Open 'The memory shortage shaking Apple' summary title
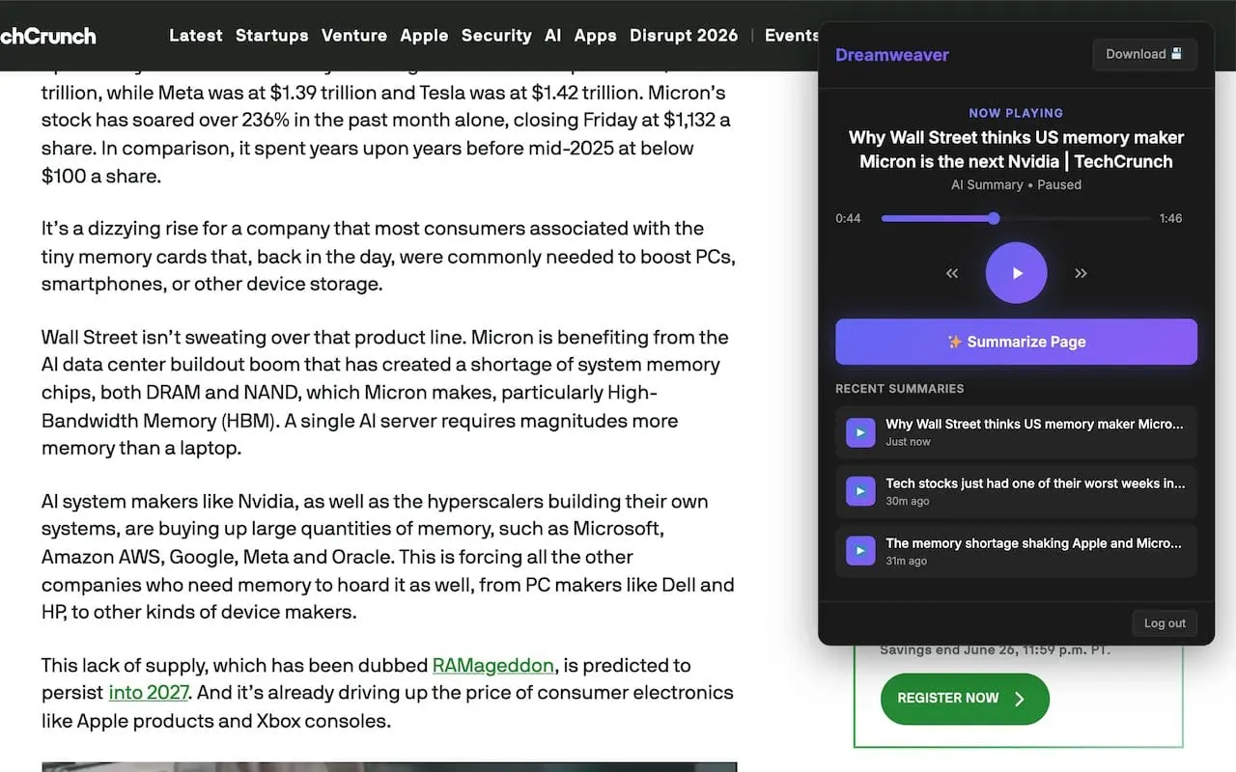1236x772 pixels. pyautogui.click(x=1033, y=543)
